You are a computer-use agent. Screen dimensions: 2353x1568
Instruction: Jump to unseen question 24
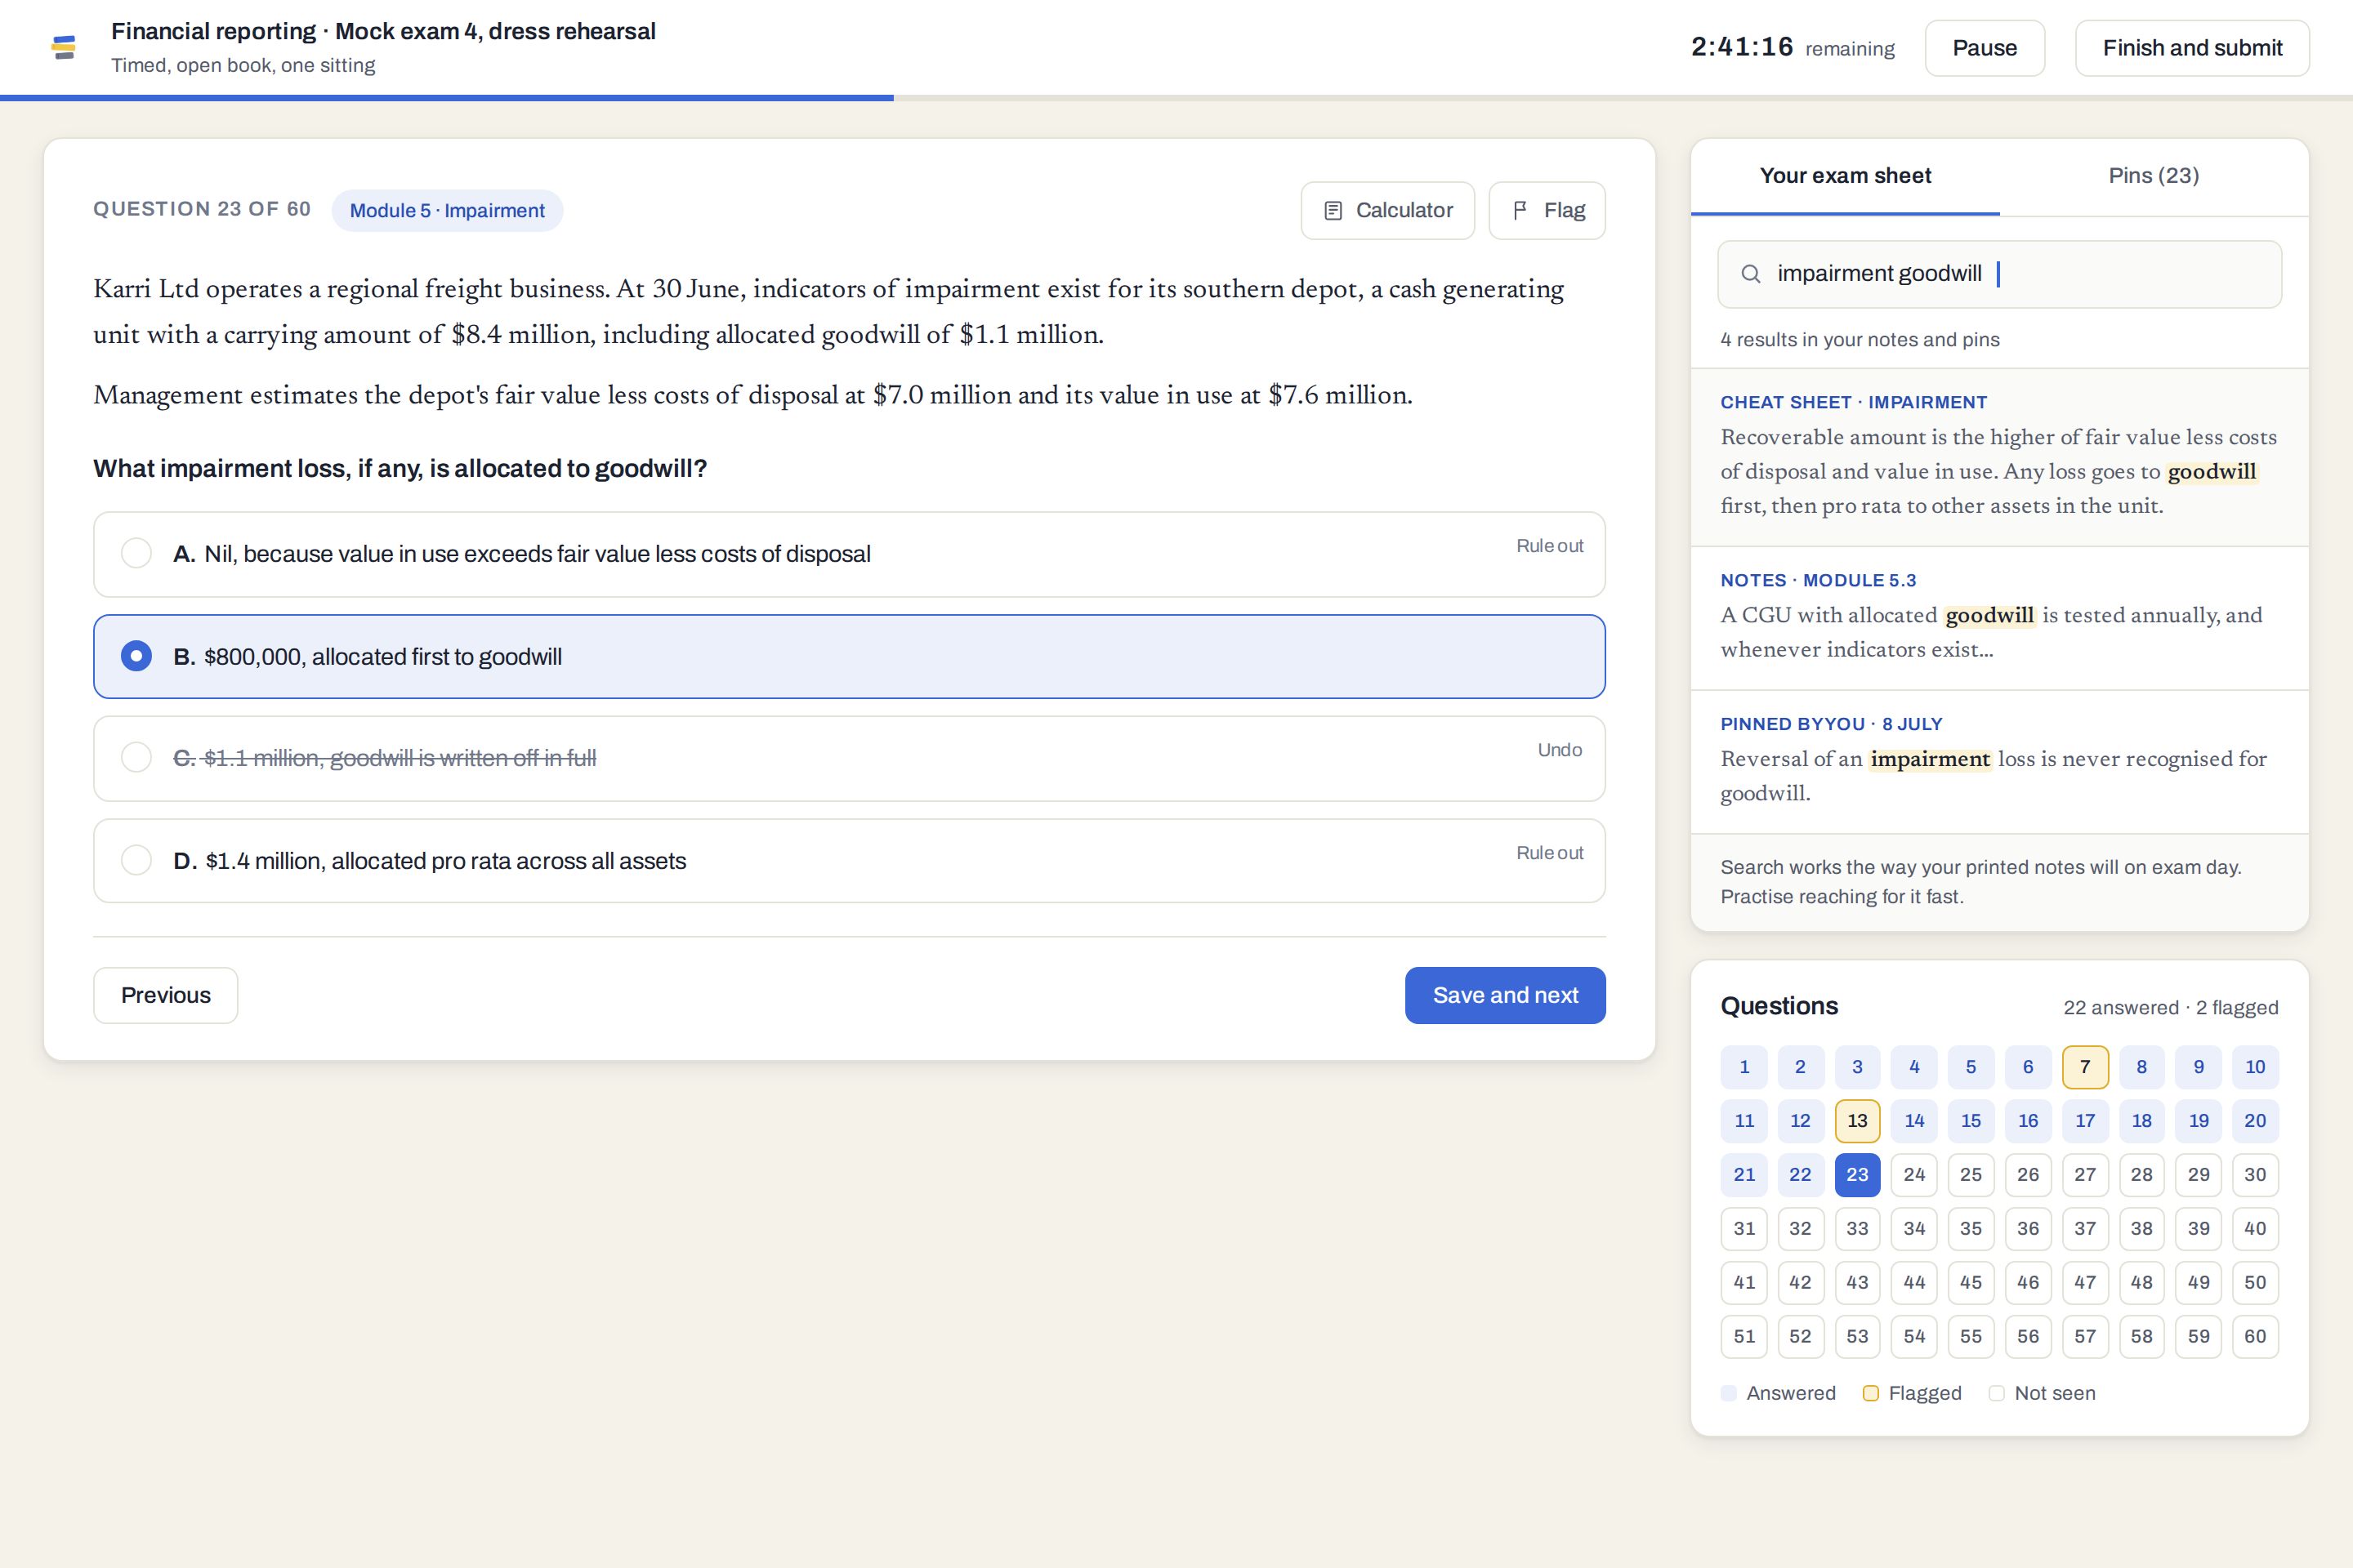coord(1913,1175)
